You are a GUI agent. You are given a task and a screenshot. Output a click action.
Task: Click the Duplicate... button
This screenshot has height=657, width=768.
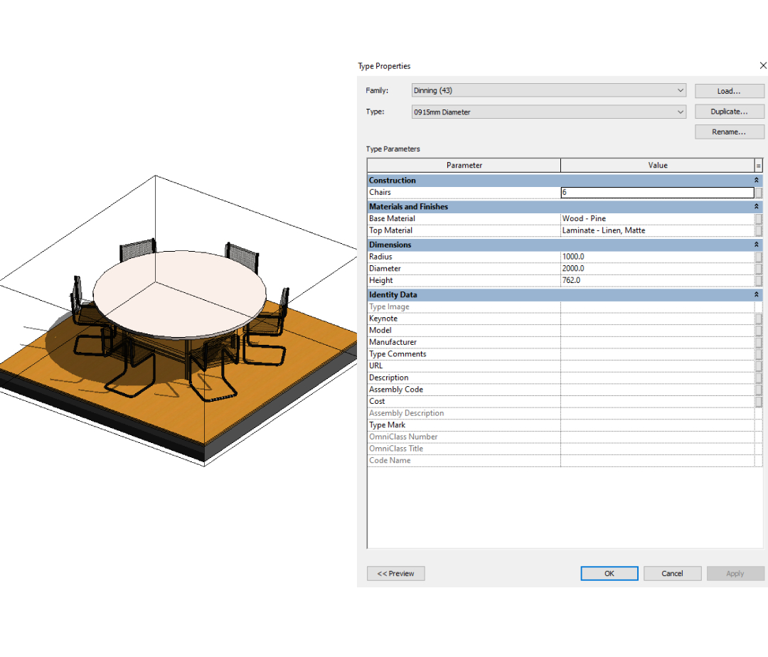(x=729, y=112)
